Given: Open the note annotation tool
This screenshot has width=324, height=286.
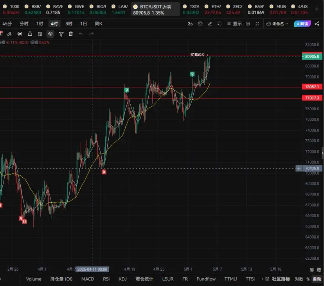Looking at the screenshot, I should 40,34.
